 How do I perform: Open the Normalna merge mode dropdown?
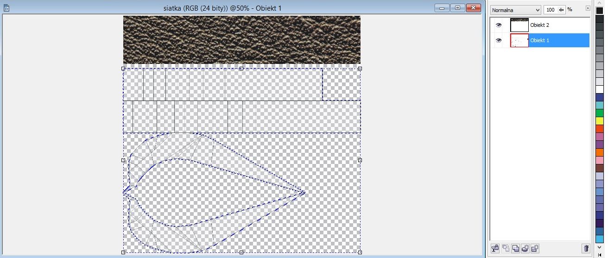pos(516,10)
